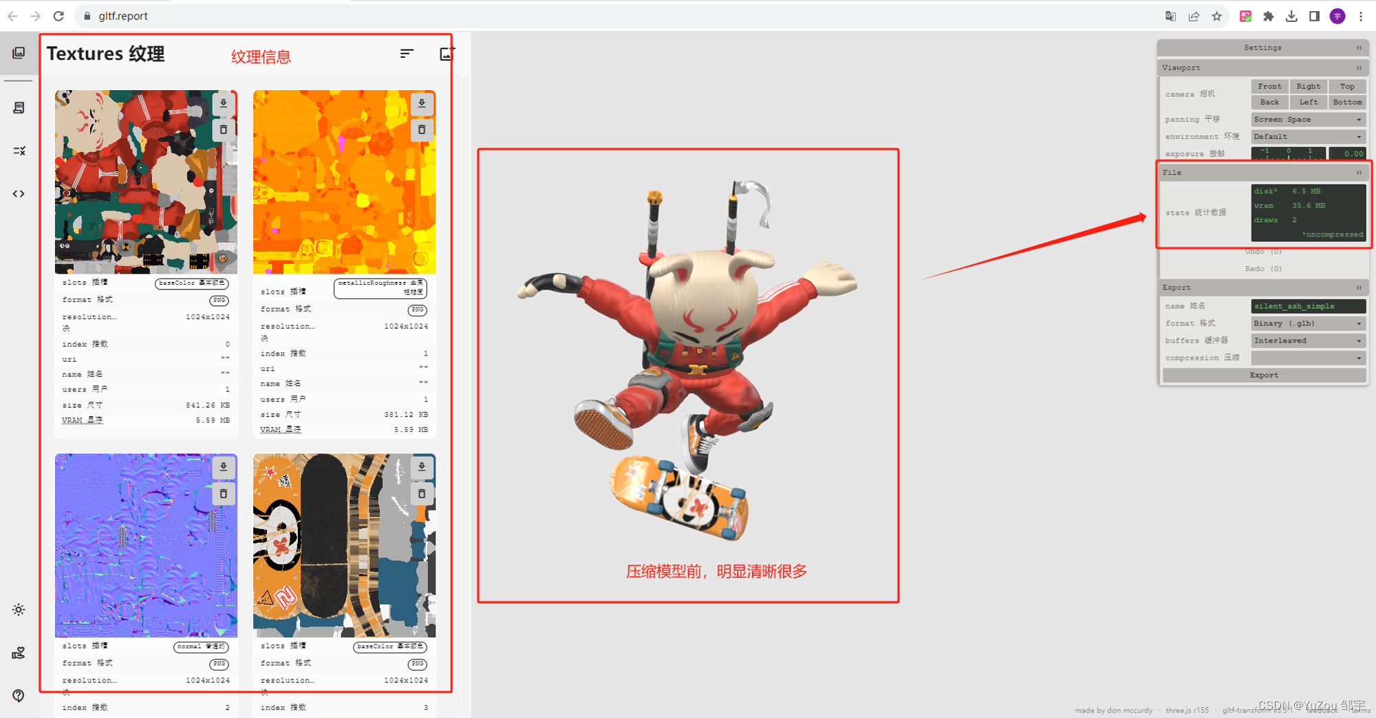Set camera to Front view

pyautogui.click(x=1269, y=87)
